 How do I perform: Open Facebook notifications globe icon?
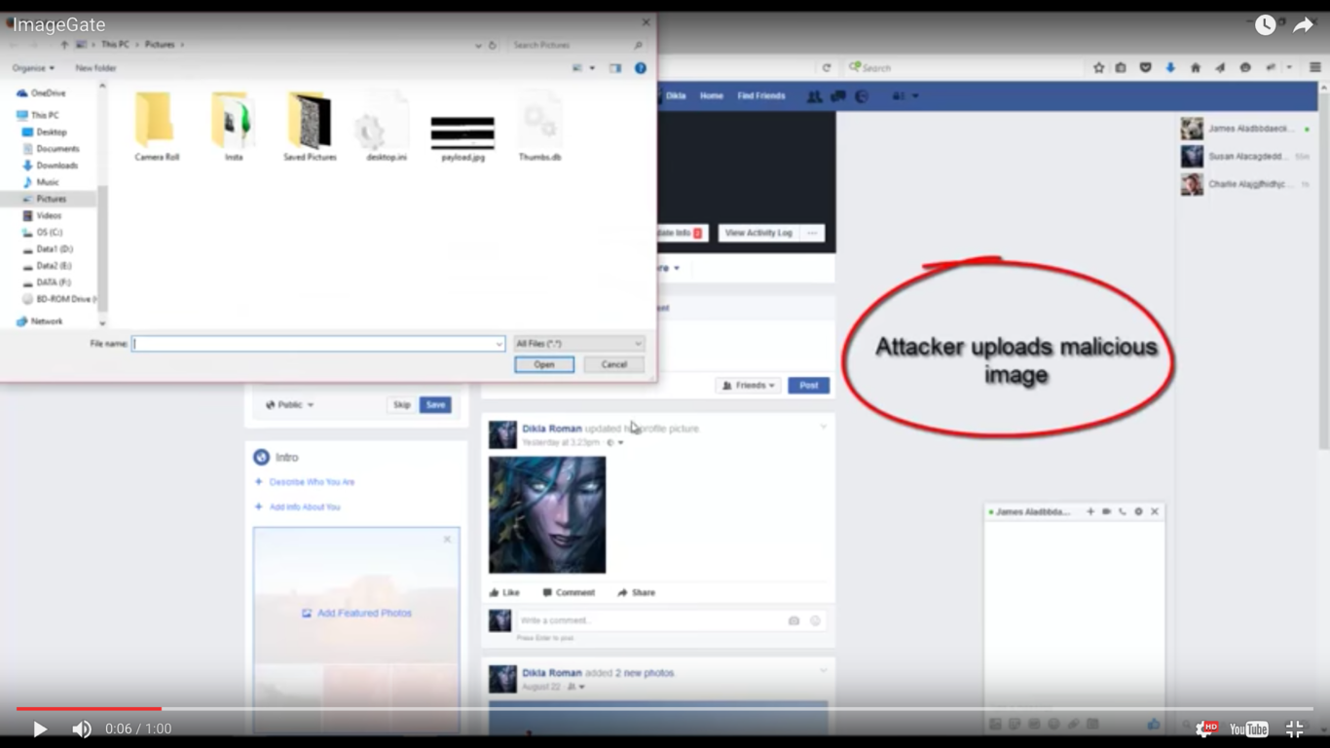point(862,96)
